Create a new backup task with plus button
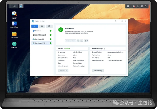The width and height of the screenshot is (157, 109). (x=35, y=26)
